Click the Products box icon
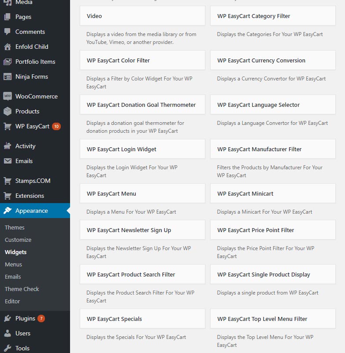Image resolution: width=345 pixels, height=353 pixels. [7, 111]
